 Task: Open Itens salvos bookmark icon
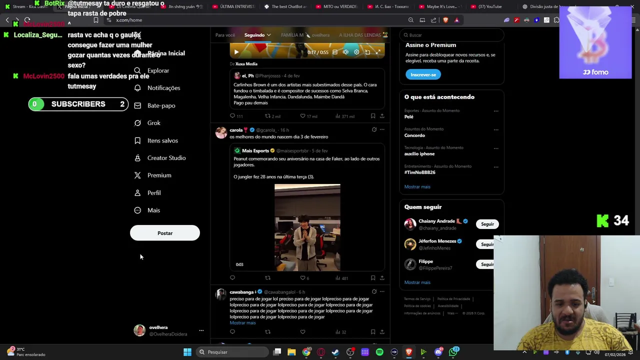click(137, 140)
